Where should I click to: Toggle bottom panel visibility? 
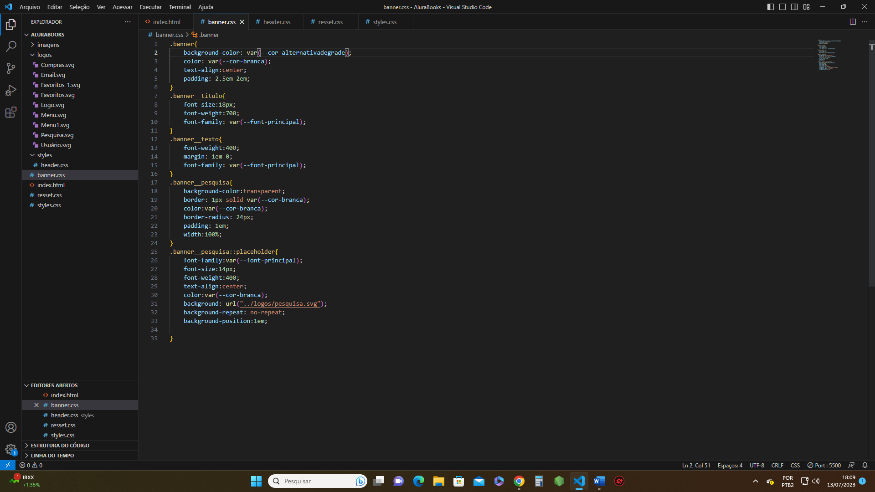782,7
